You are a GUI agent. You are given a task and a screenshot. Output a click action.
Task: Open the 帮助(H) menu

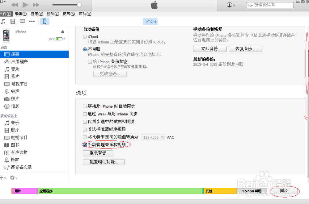[85, 14]
